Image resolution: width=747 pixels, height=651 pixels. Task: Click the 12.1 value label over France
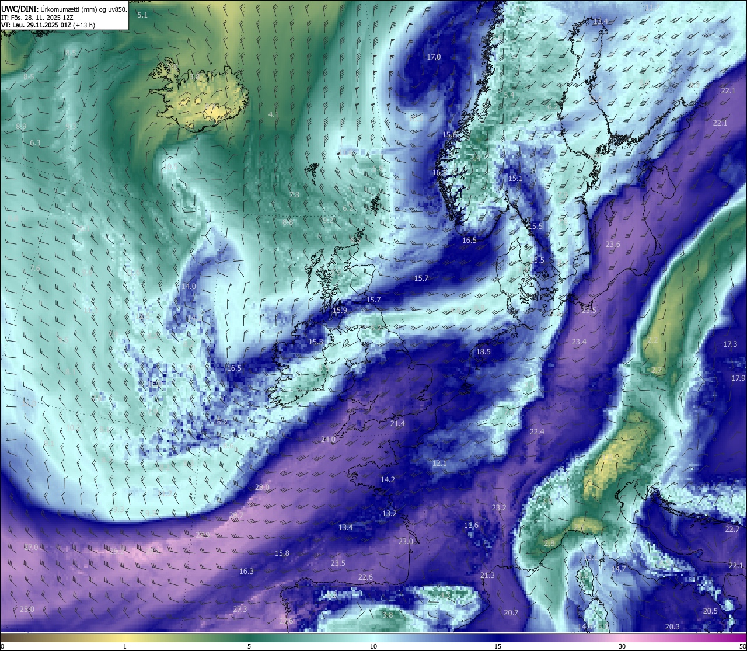439,463
